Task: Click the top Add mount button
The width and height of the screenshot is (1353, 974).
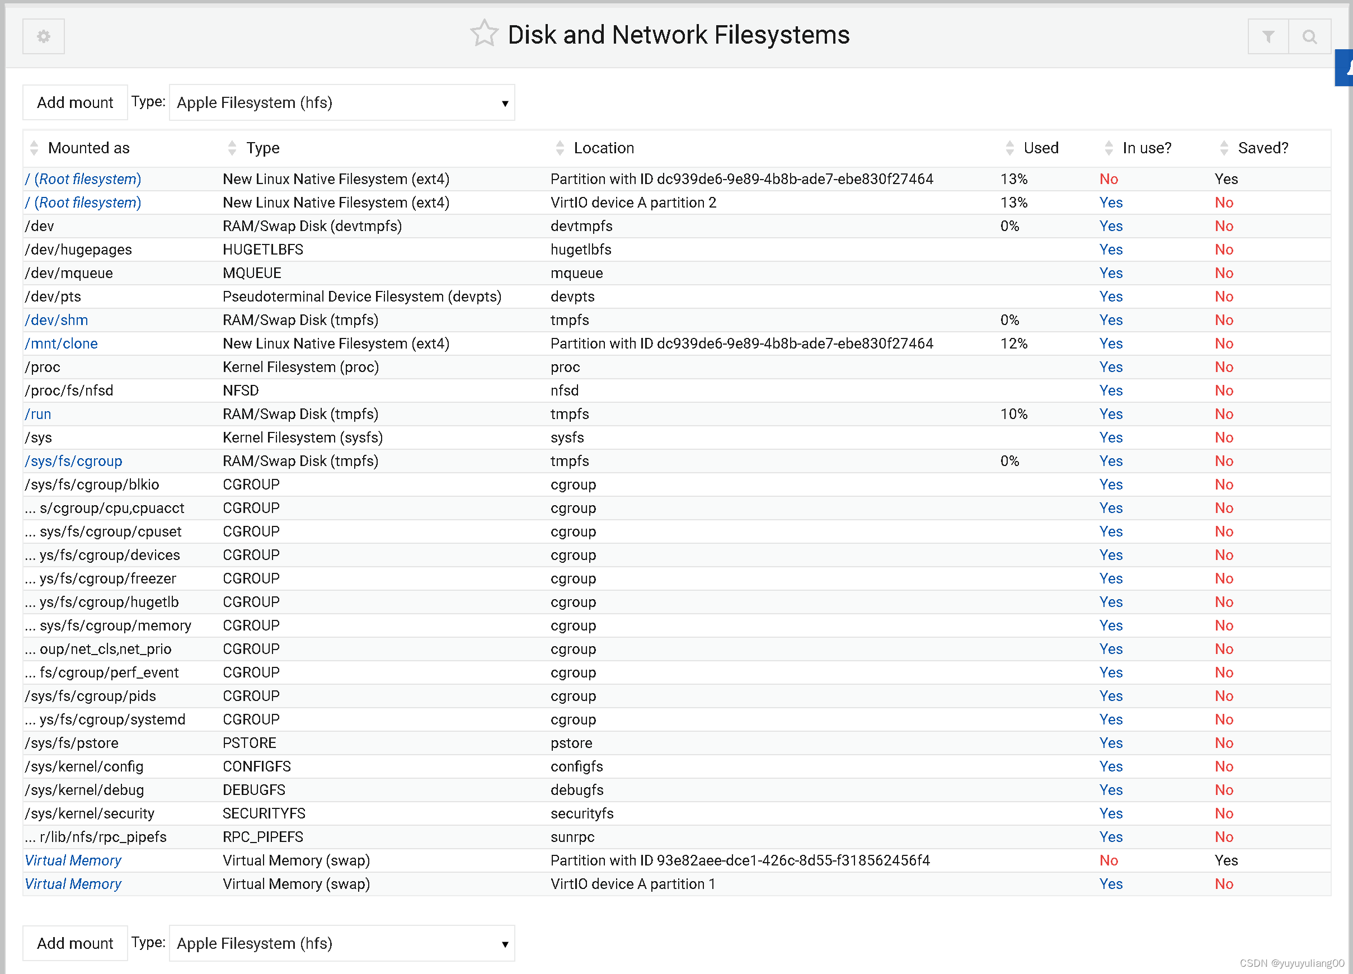Action: [75, 102]
